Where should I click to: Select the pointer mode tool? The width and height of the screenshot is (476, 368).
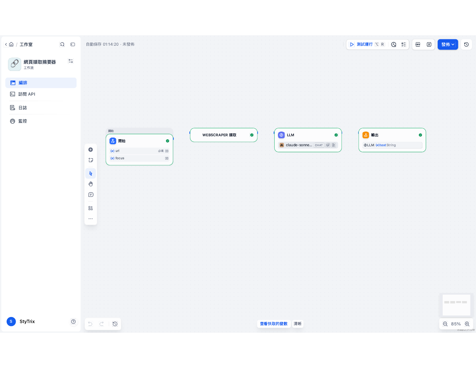coord(91,174)
